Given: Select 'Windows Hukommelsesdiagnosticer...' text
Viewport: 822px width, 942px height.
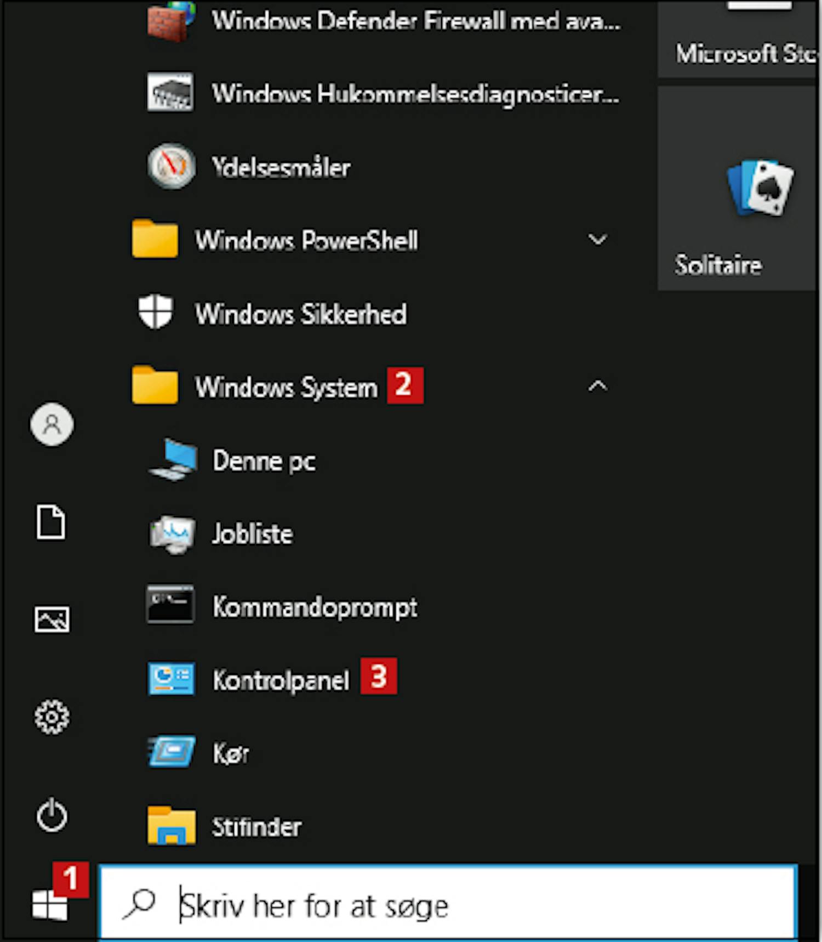Looking at the screenshot, I should [x=416, y=94].
